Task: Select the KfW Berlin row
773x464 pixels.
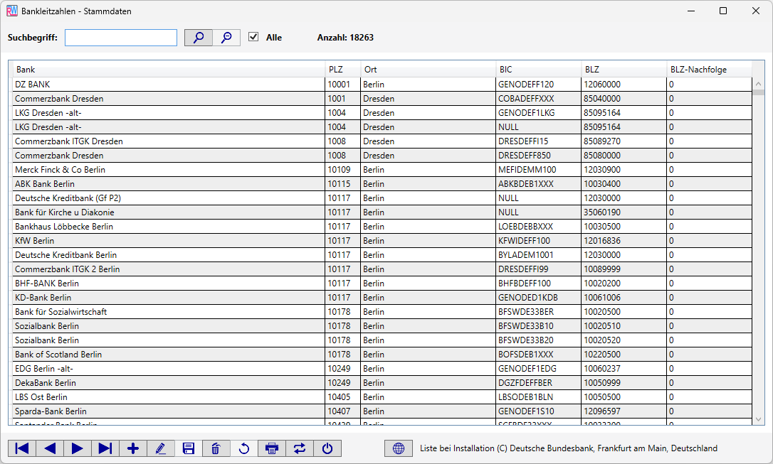Action: click(382, 241)
